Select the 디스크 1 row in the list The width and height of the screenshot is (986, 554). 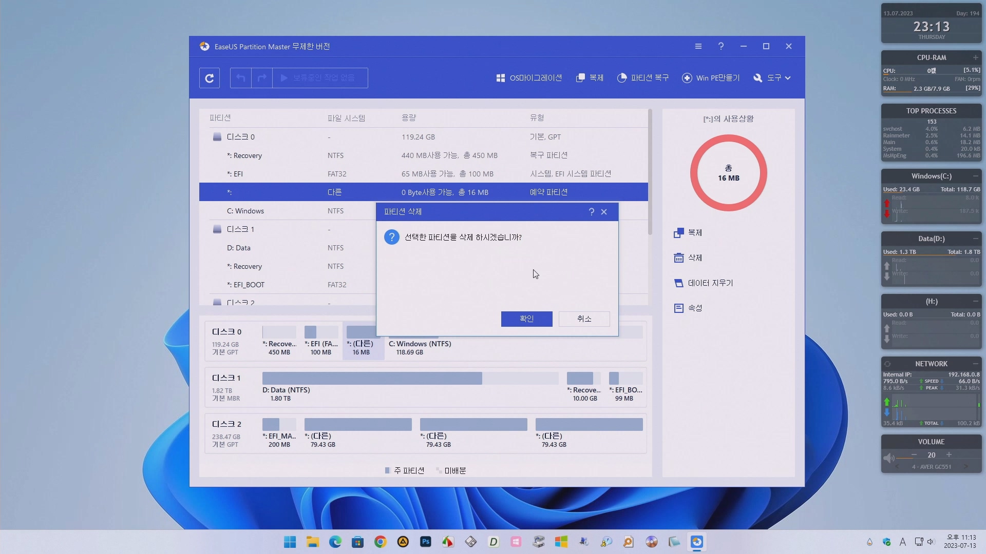coord(288,229)
